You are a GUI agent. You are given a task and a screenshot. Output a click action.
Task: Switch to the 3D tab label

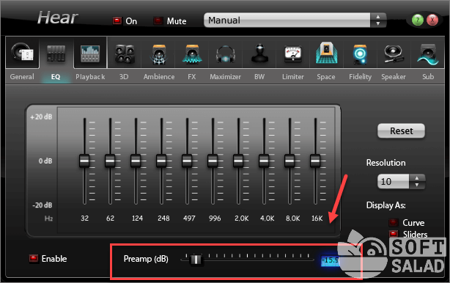click(124, 77)
